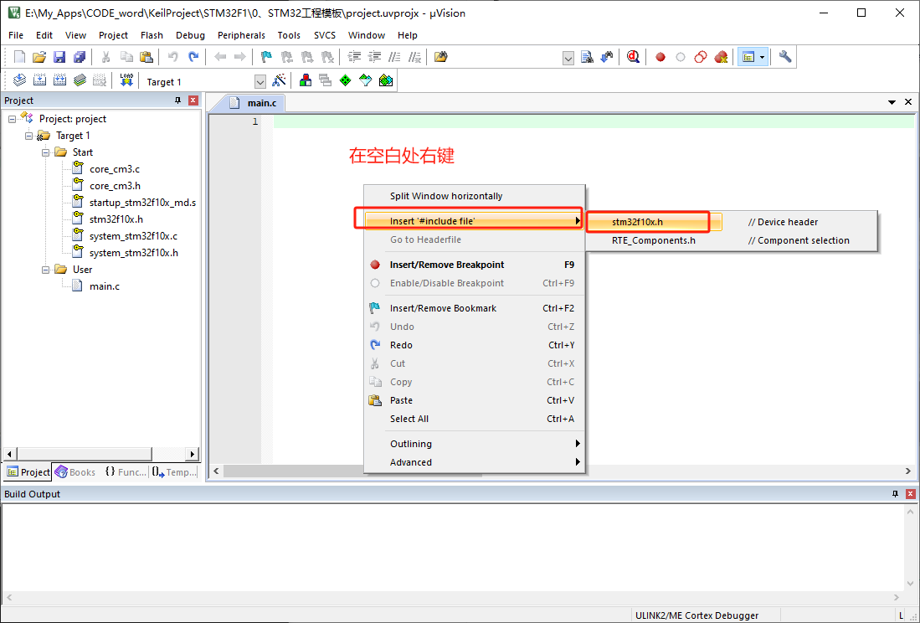Screen dimensions: 920x623
Task: Click the Indent selection toolbar icon
Action: click(354, 57)
